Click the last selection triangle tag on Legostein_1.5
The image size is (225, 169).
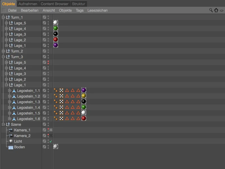tap(78, 113)
